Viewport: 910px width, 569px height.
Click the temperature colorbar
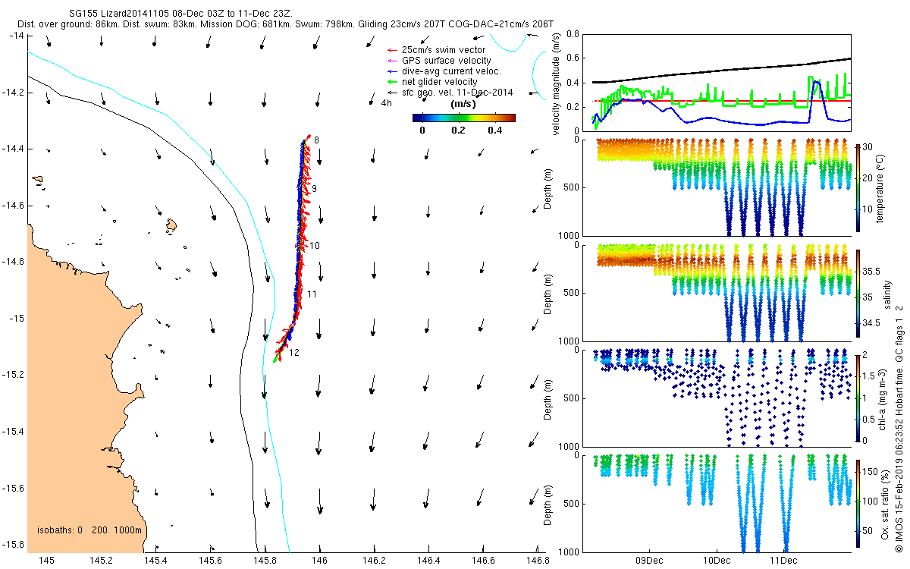pos(858,187)
